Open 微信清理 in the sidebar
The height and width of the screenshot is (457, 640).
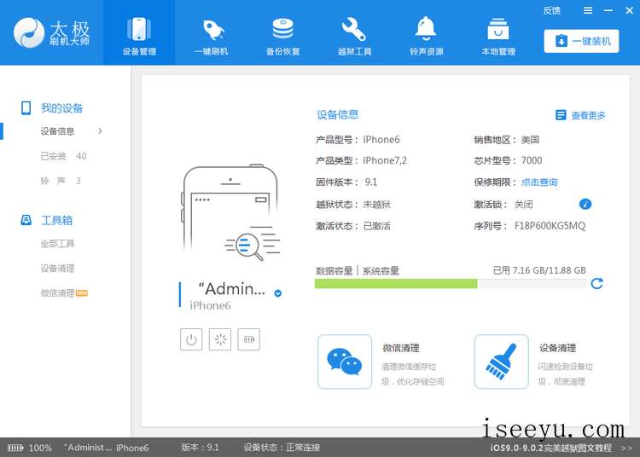click(57, 293)
